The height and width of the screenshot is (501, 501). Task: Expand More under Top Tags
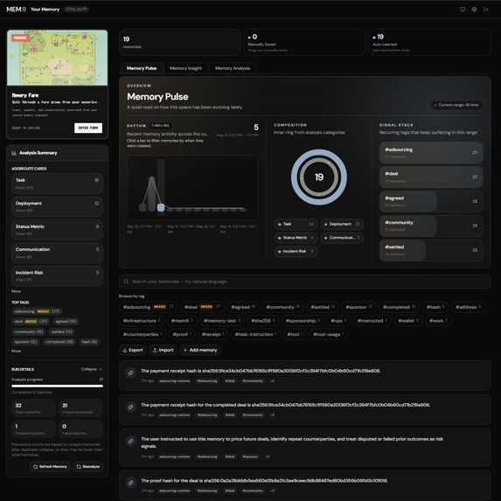pos(16,351)
